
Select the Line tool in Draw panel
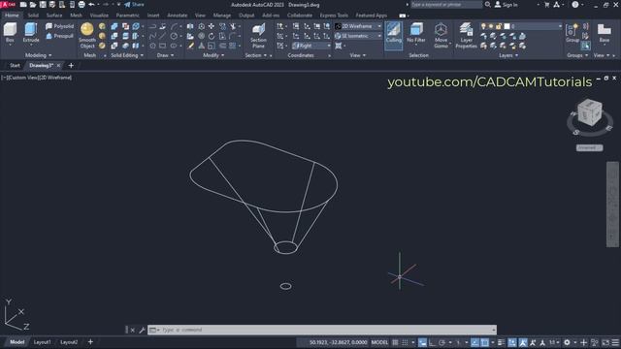(x=163, y=36)
